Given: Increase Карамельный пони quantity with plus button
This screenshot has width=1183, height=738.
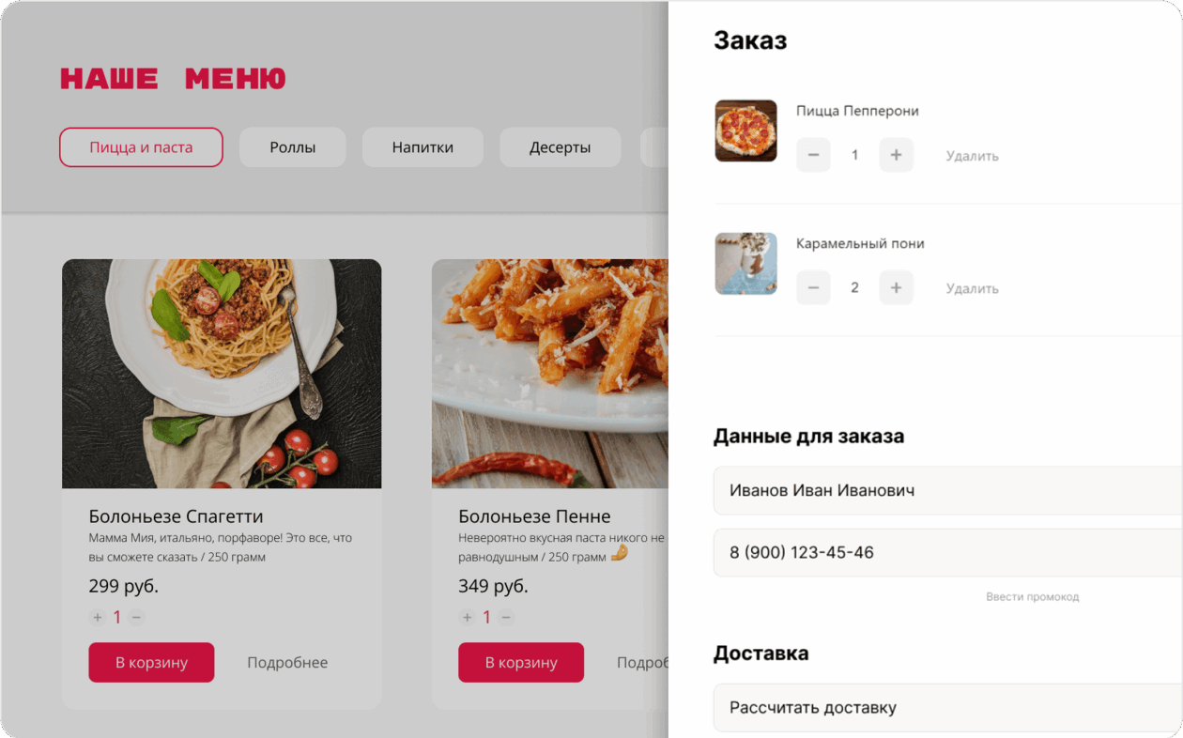Looking at the screenshot, I should 896,287.
